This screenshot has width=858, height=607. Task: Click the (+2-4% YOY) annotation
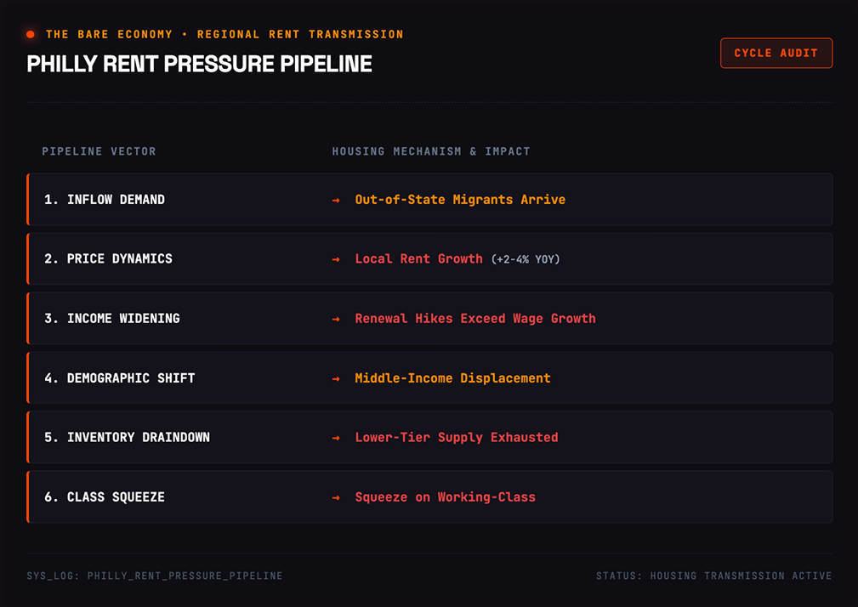pyautogui.click(x=526, y=259)
